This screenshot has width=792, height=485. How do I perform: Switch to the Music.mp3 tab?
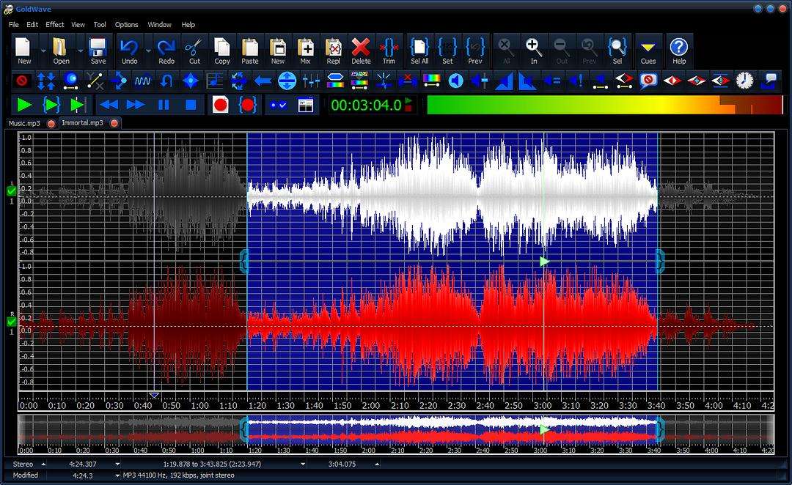click(x=24, y=123)
